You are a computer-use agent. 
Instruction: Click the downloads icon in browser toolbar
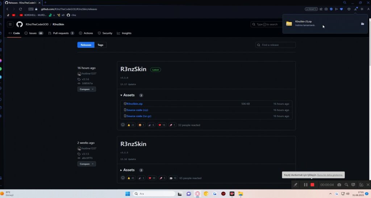point(356,9)
